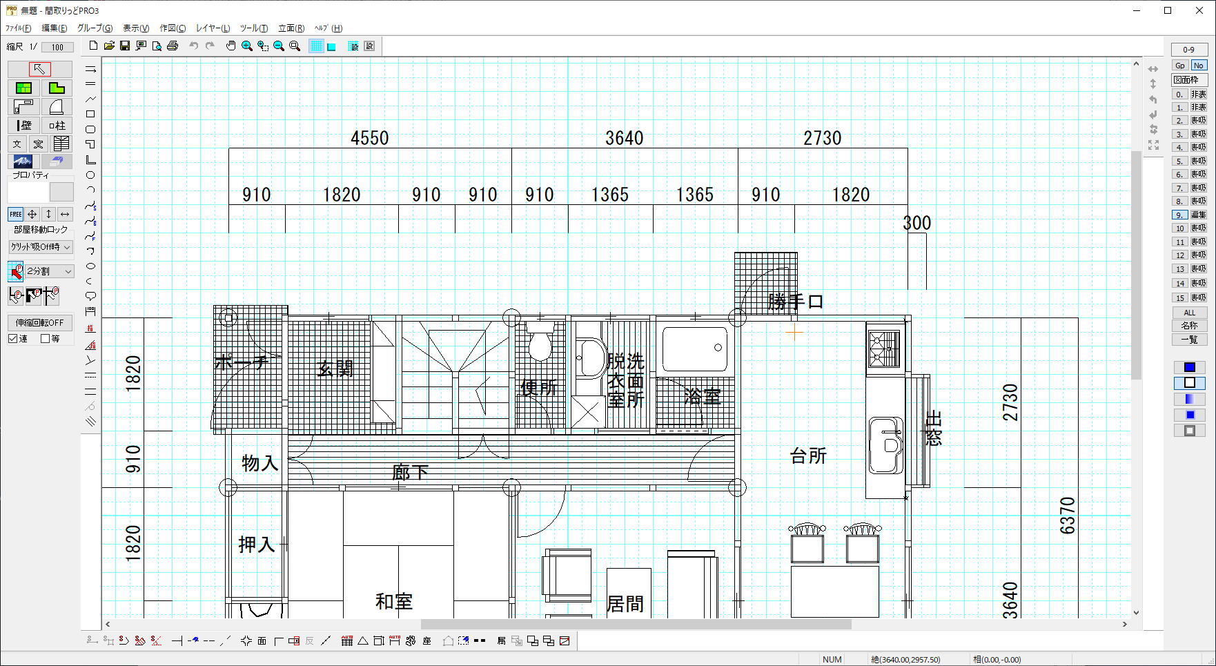Toggle the No layer mode button

pyautogui.click(x=1198, y=66)
